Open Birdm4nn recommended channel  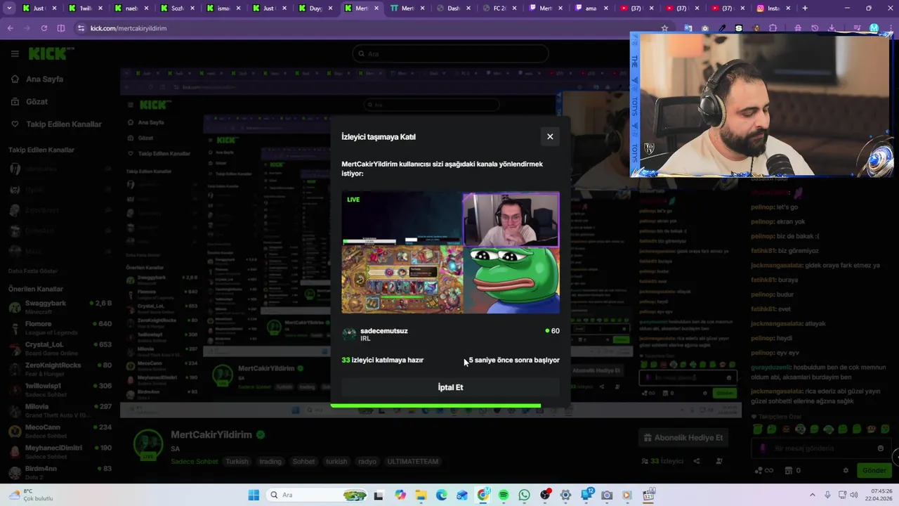[60, 472]
